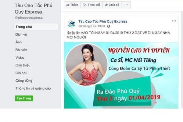Follow the page with Theo dõi
Screen dimensions: 183x122
[91, 5]
